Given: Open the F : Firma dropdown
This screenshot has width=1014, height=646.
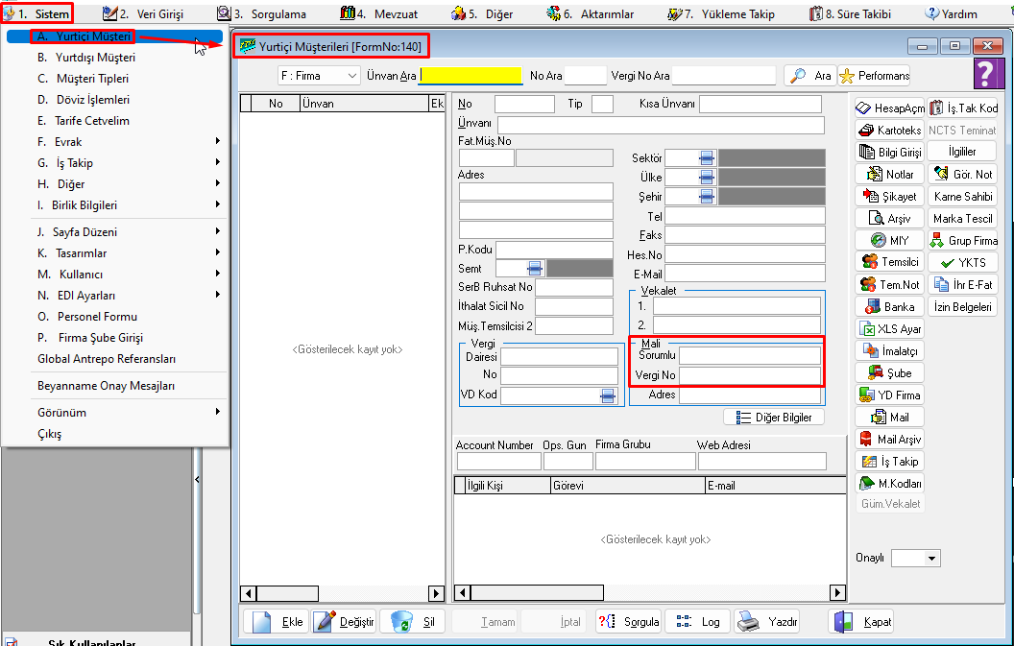Looking at the screenshot, I should [x=319, y=76].
